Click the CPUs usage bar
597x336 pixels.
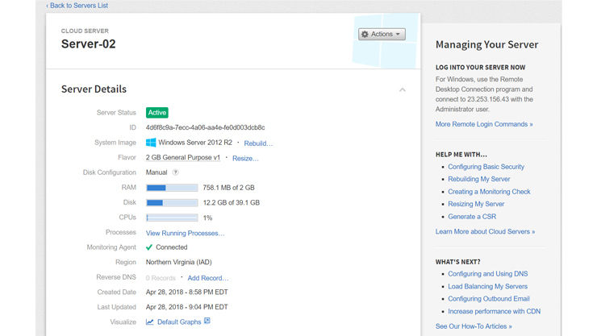pos(172,218)
